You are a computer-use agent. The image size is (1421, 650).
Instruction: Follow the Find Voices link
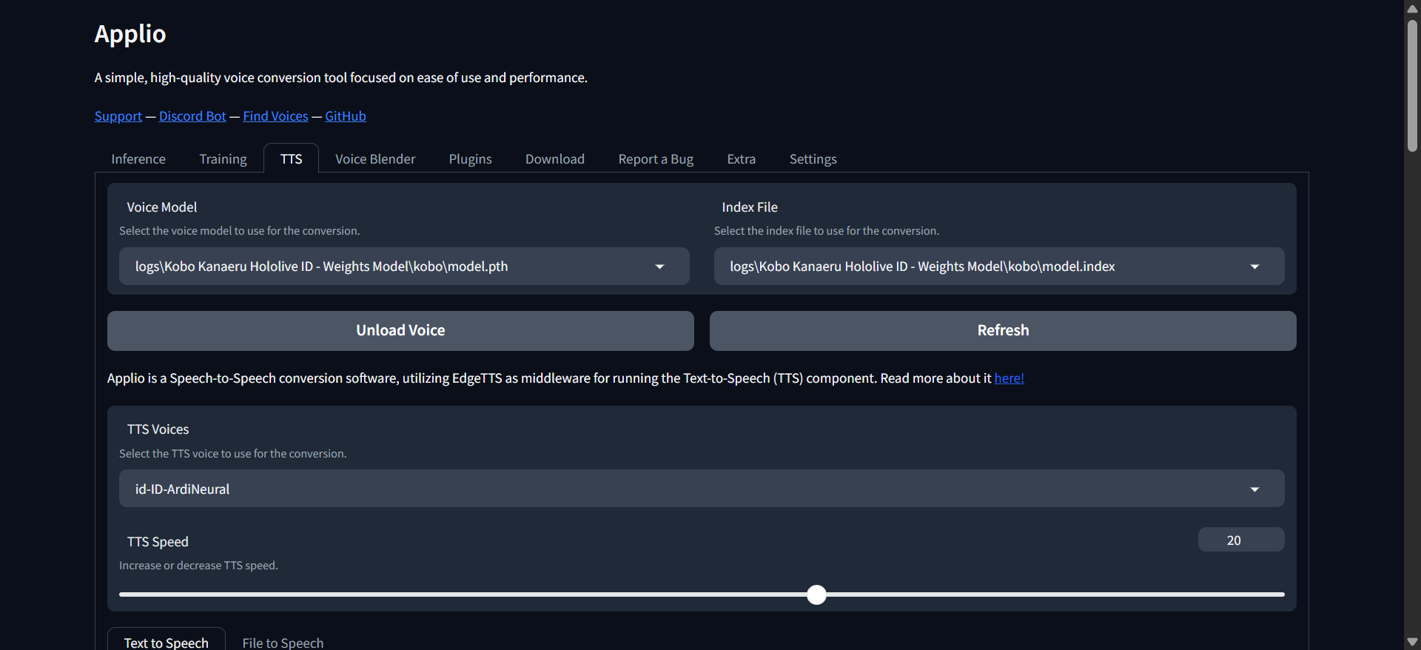coord(275,116)
